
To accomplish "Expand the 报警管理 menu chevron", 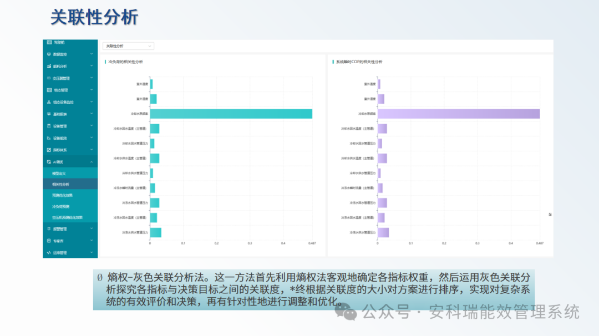I will tap(92, 228).
